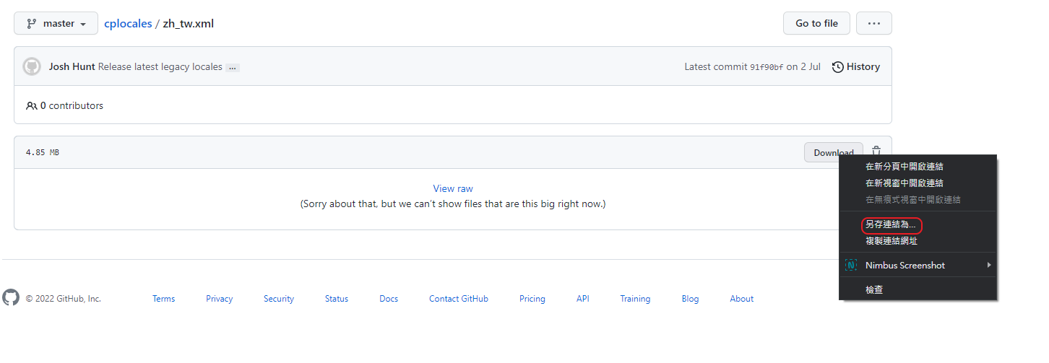Open the Contact GitHub footer link
Viewport: 1049px width, 363px height.
coord(459,299)
